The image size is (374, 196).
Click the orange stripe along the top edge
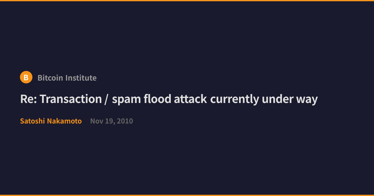click(187, 1)
